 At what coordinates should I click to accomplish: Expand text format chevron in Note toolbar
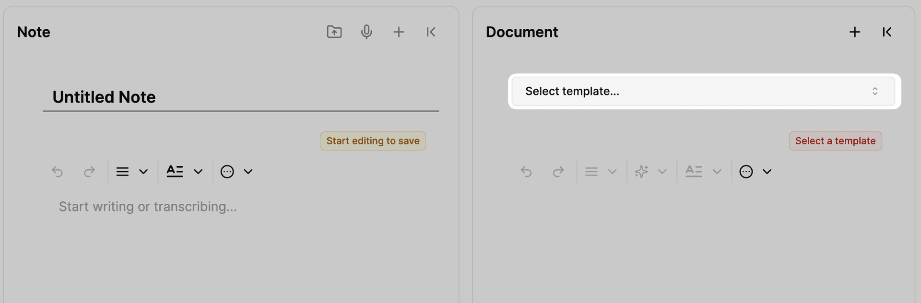(x=198, y=172)
